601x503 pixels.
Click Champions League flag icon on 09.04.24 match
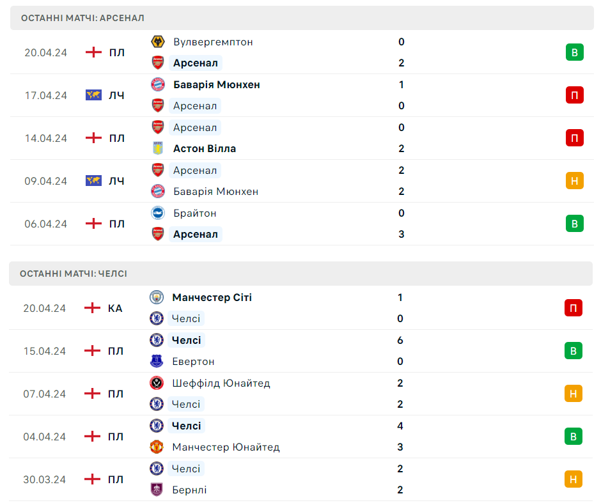click(93, 181)
